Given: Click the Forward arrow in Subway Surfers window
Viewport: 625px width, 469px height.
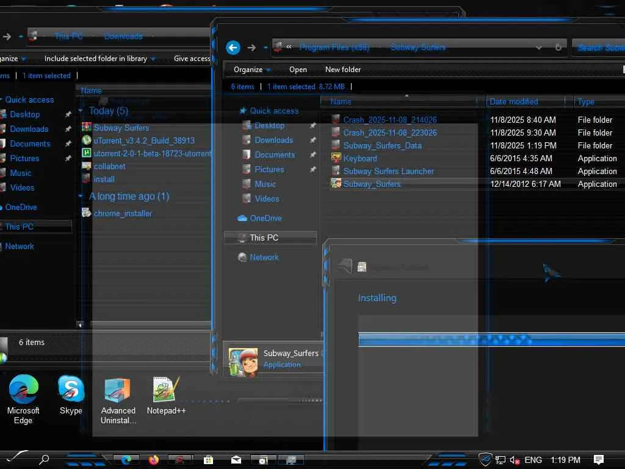Looking at the screenshot, I should [251, 48].
